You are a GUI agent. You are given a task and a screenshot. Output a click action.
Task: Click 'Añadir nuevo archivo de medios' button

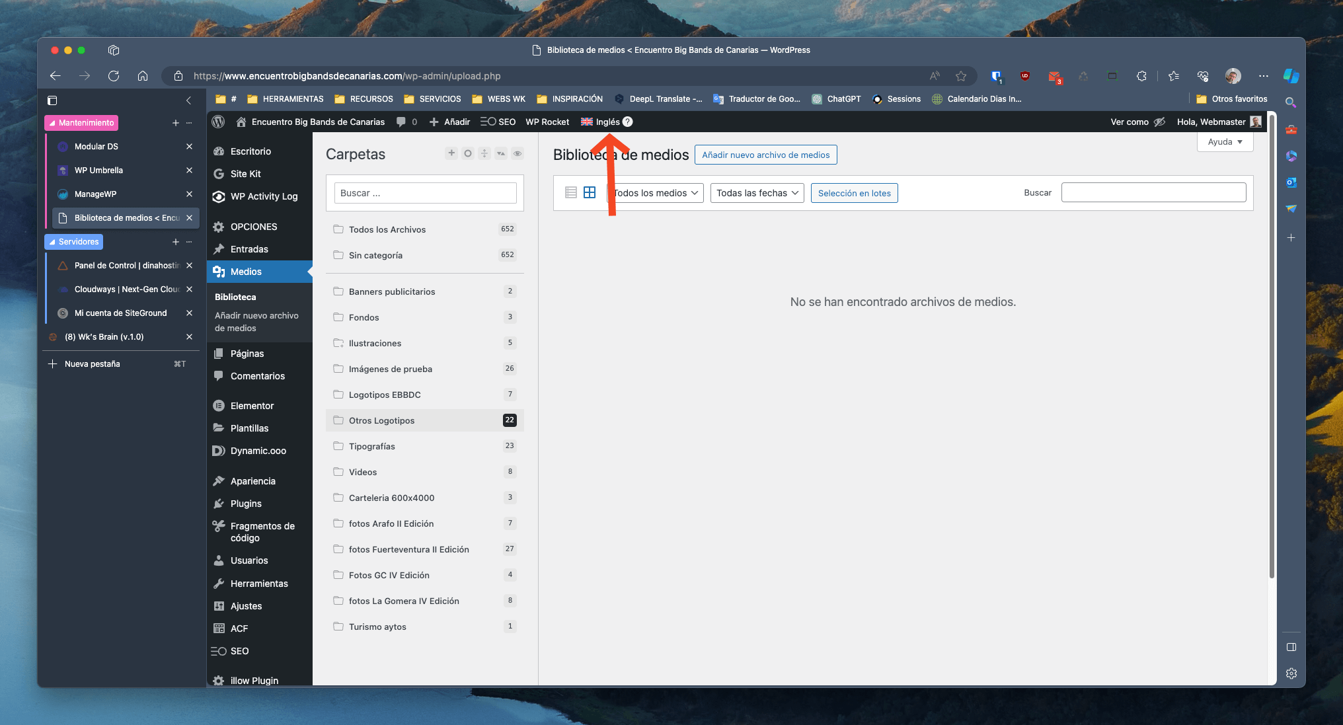pos(765,155)
